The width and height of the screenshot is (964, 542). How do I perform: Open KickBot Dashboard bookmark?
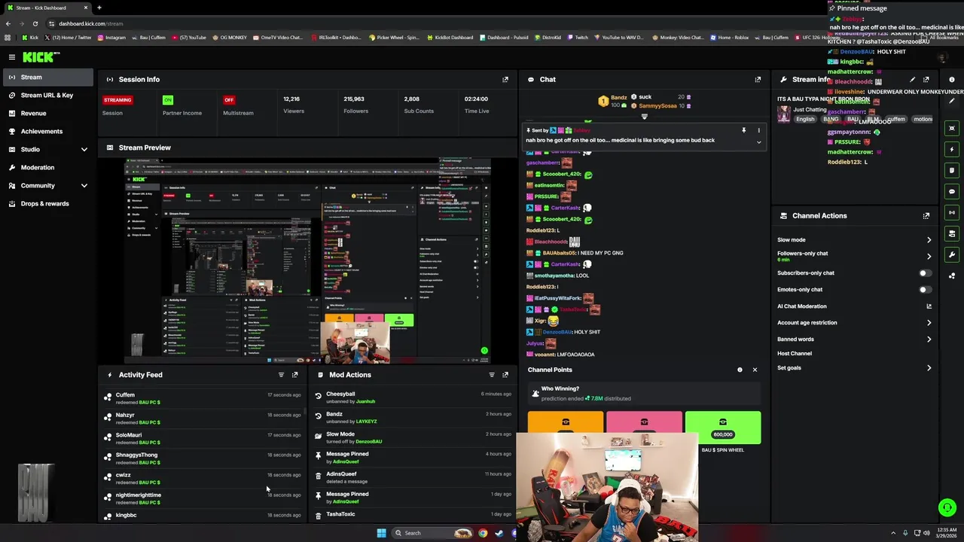[450, 38]
